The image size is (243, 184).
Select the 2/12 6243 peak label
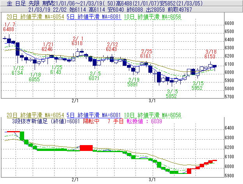112,47
